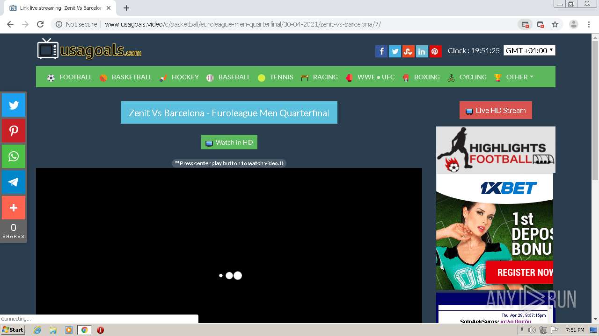
Task: Open a new browser tab
Action: click(126, 8)
